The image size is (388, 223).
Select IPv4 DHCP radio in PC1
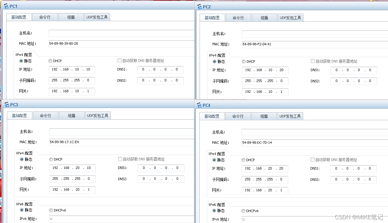50,61
